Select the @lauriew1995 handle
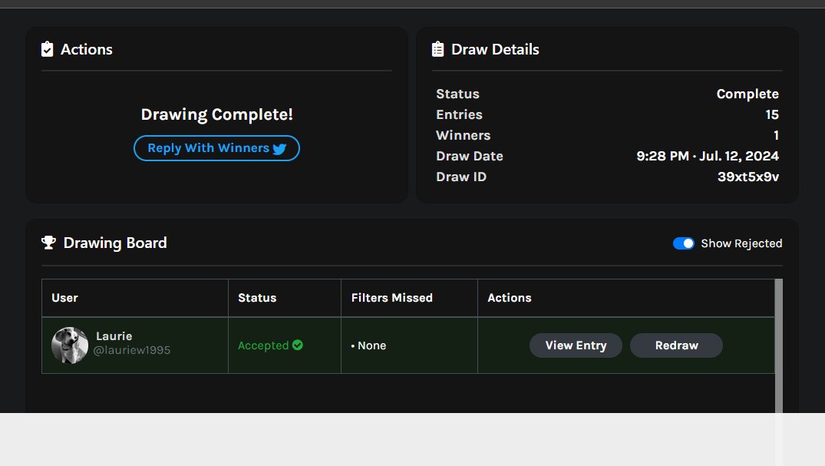The image size is (825, 466). [131, 350]
